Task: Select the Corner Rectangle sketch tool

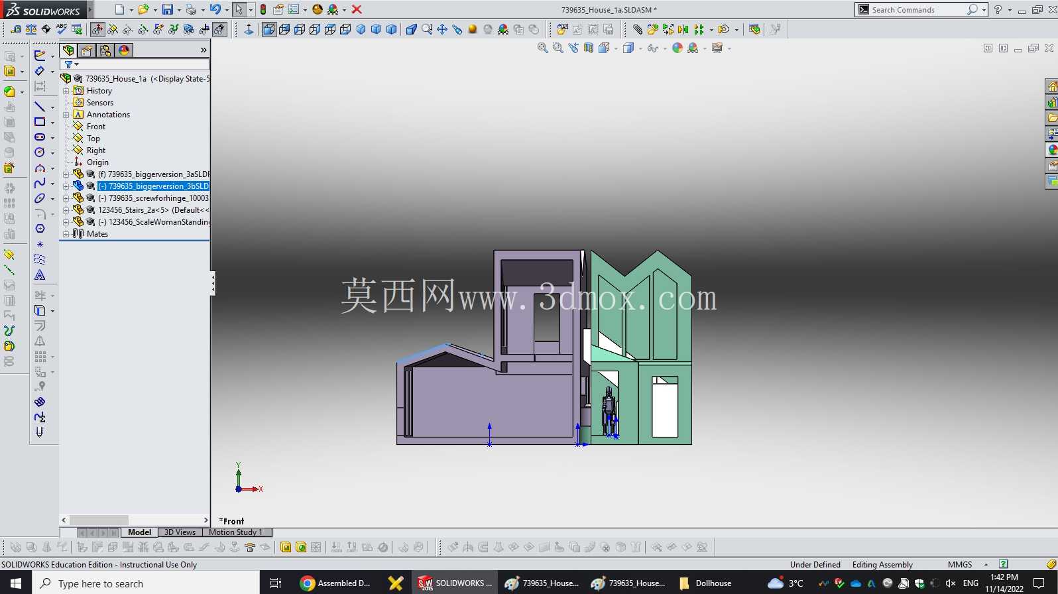Action: (x=40, y=122)
